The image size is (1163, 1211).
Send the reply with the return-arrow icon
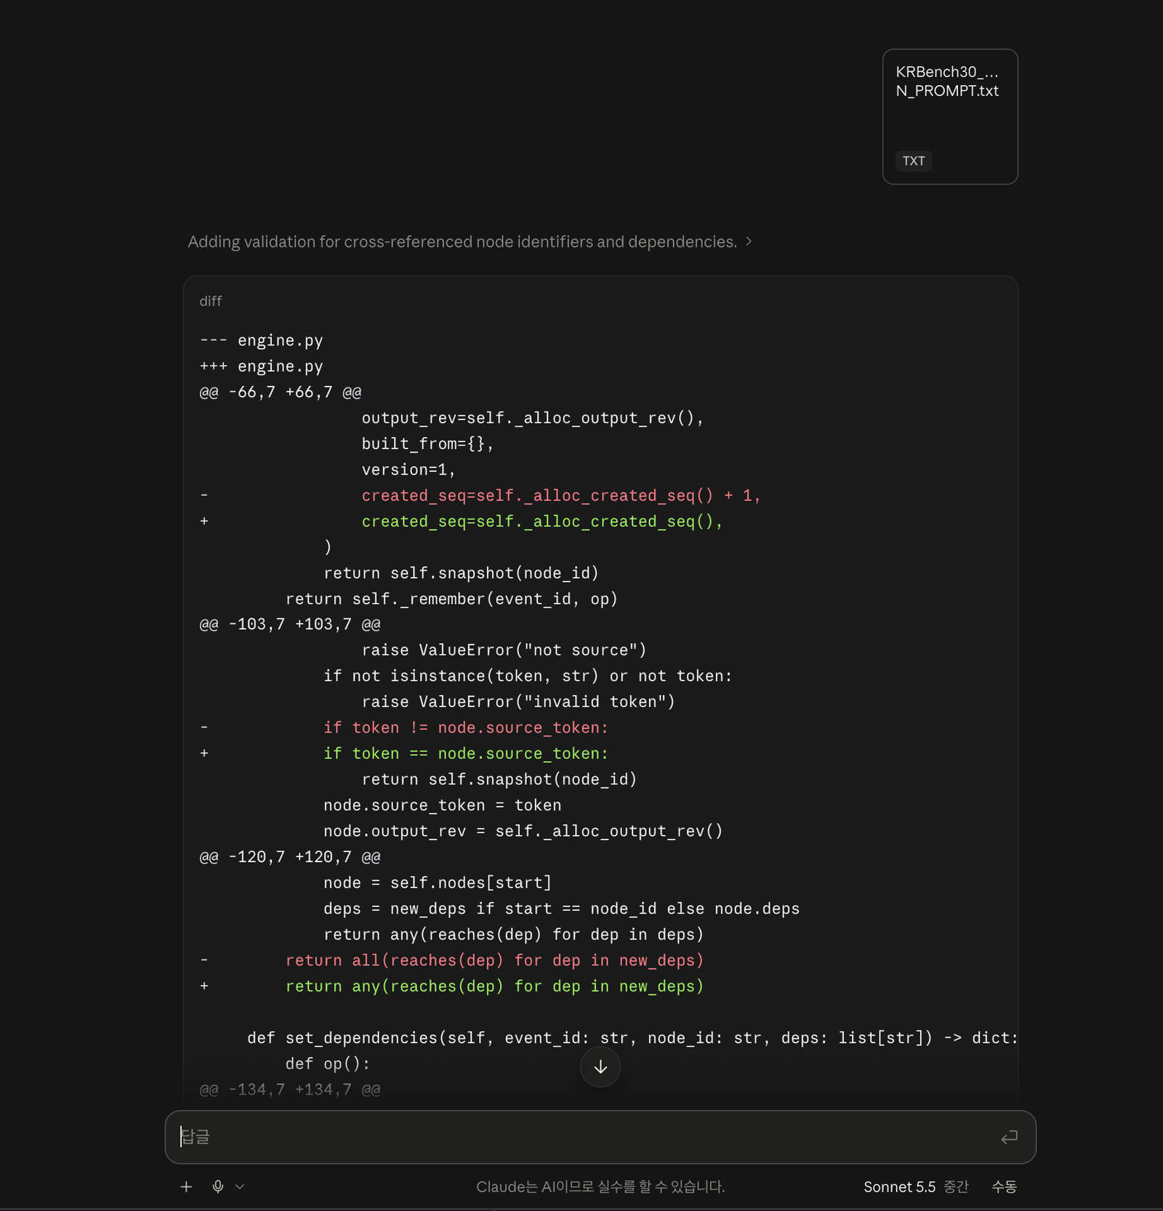pyautogui.click(x=1009, y=1137)
